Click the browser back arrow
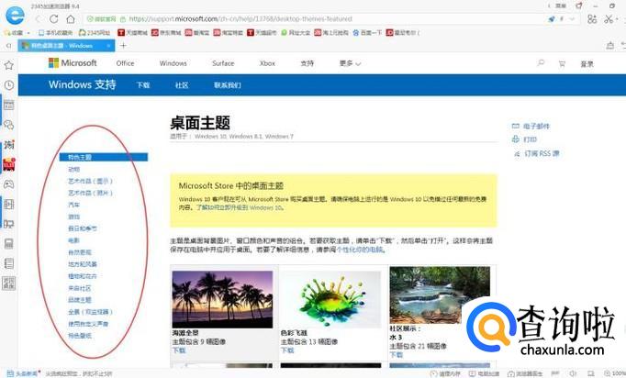This screenshot has width=626, height=378. point(38,18)
